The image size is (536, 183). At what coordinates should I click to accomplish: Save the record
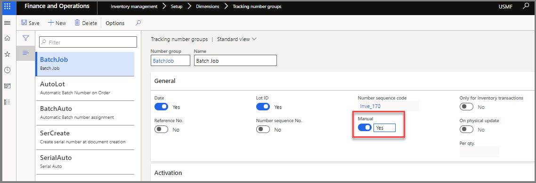[31, 23]
